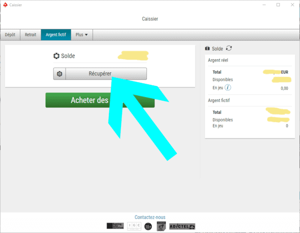The height and width of the screenshot is (233, 300).
Task: Click the Gaming Labs Certified logo
Action: (115, 226)
